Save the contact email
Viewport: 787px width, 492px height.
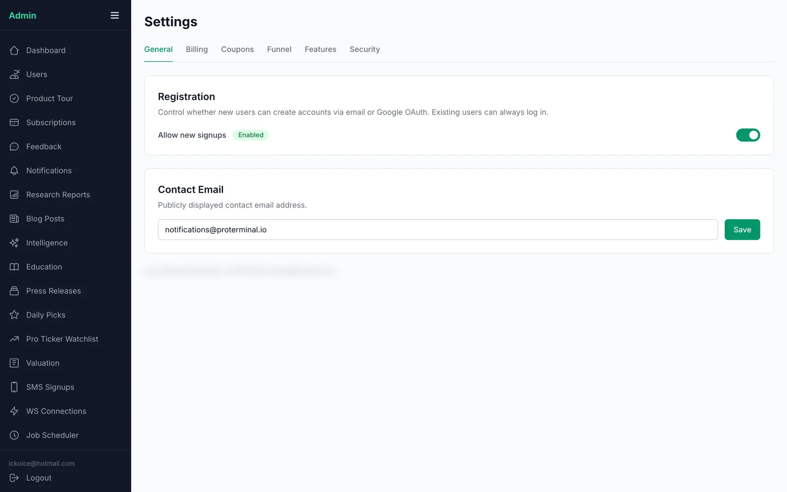point(742,230)
